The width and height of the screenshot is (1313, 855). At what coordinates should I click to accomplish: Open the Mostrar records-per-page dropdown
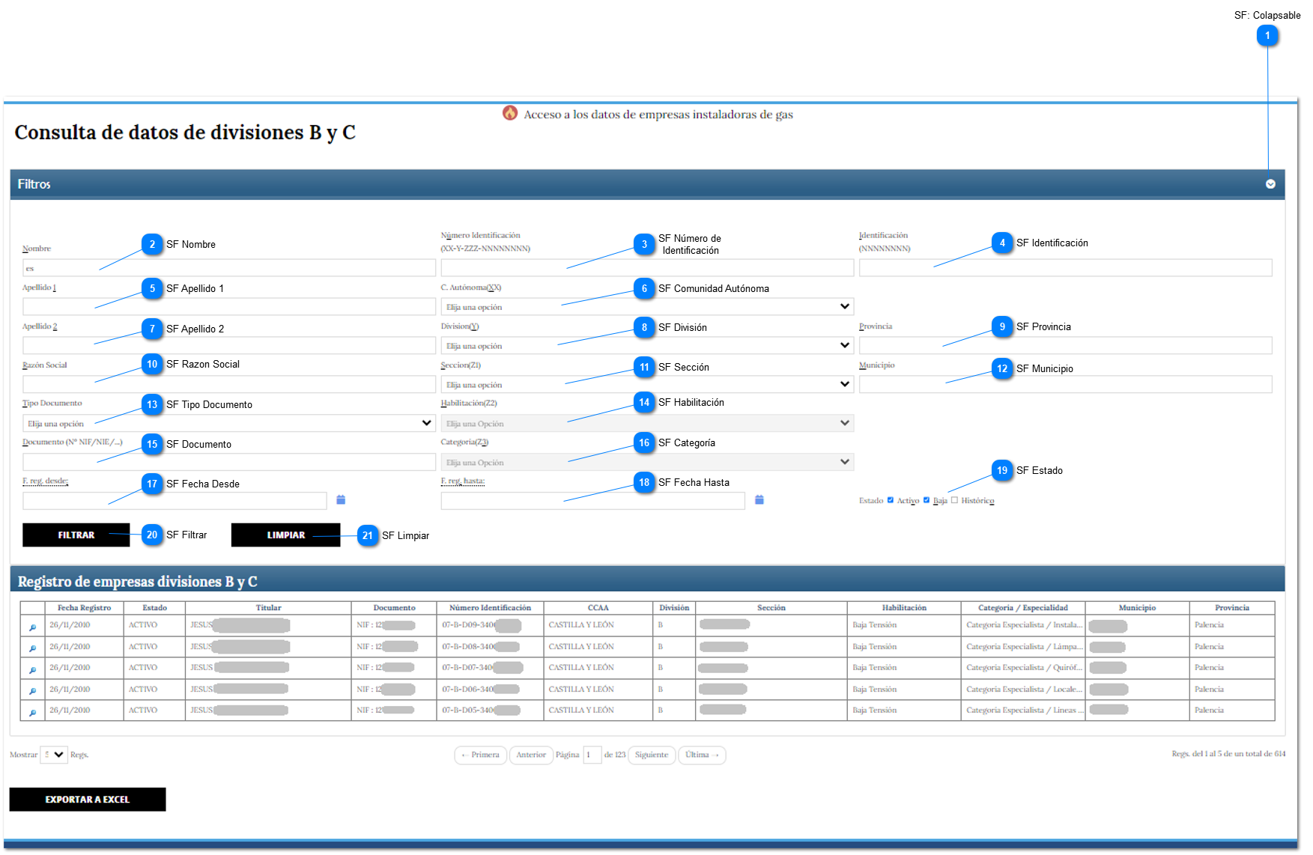(x=54, y=755)
